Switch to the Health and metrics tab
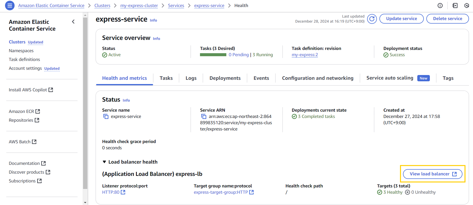 click(124, 78)
